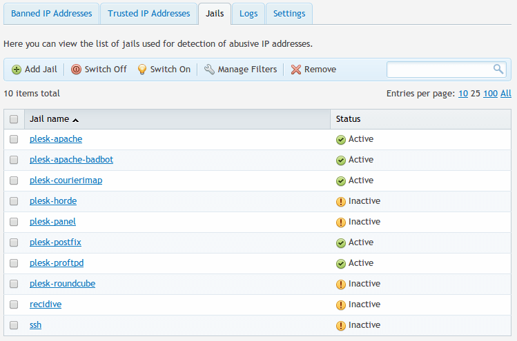Image resolution: width=517 pixels, height=341 pixels.
Task: Click the red Switch Off icon
Action: pyautogui.click(x=76, y=70)
